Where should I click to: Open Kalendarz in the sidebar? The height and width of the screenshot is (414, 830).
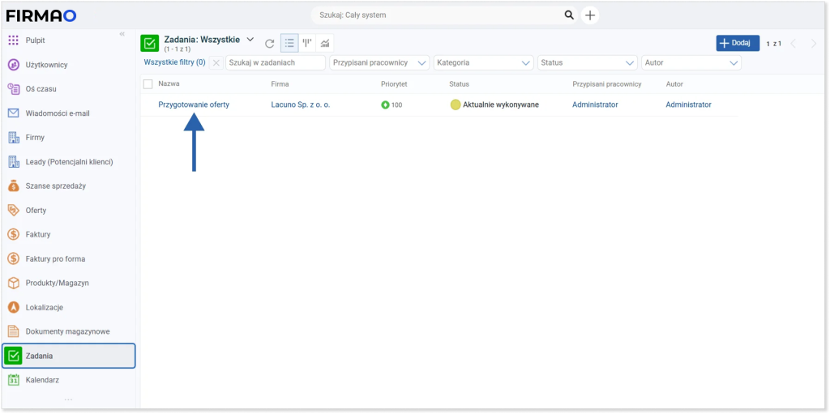point(44,380)
